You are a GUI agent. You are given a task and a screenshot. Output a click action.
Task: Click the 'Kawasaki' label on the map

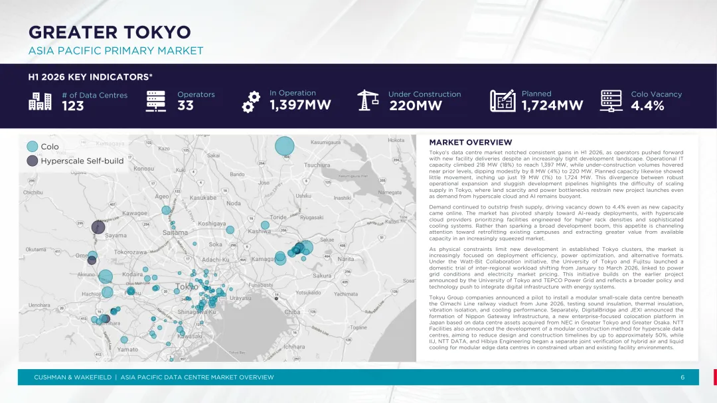pyautogui.click(x=190, y=336)
